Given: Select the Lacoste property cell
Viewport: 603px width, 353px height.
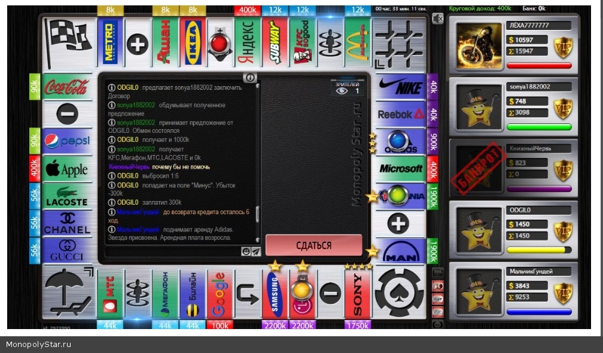Looking at the screenshot, I should click(x=68, y=196).
